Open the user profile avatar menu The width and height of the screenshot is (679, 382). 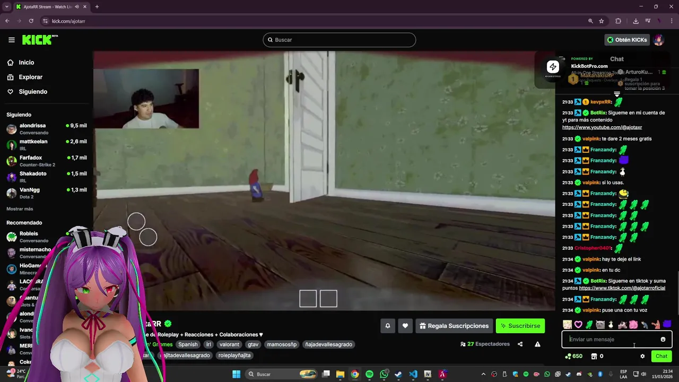click(659, 40)
